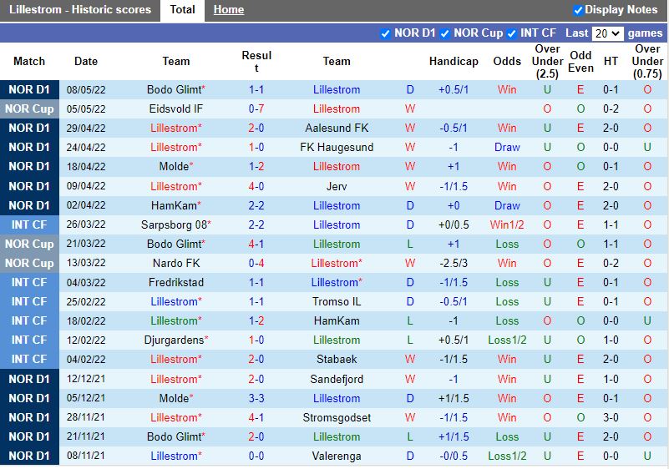Open FK Haugesund team link
The height and width of the screenshot is (469, 669).
pos(337,147)
